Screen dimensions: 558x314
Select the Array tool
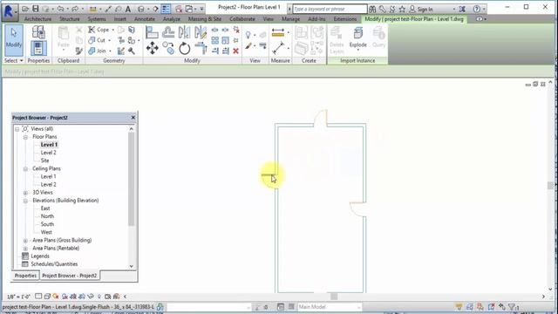click(215, 40)
